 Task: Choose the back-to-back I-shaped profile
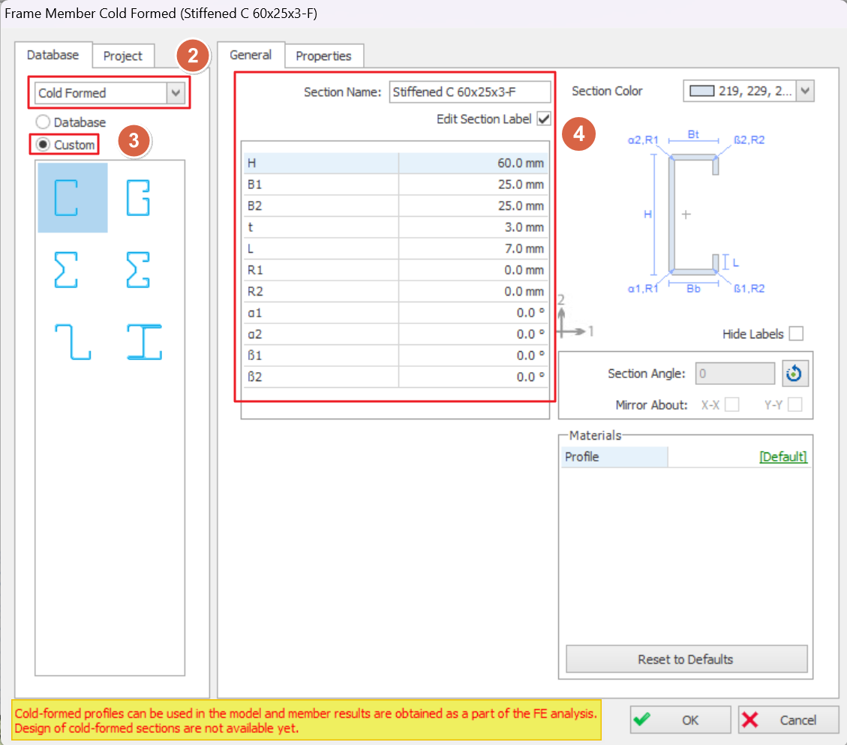(144, 342)
